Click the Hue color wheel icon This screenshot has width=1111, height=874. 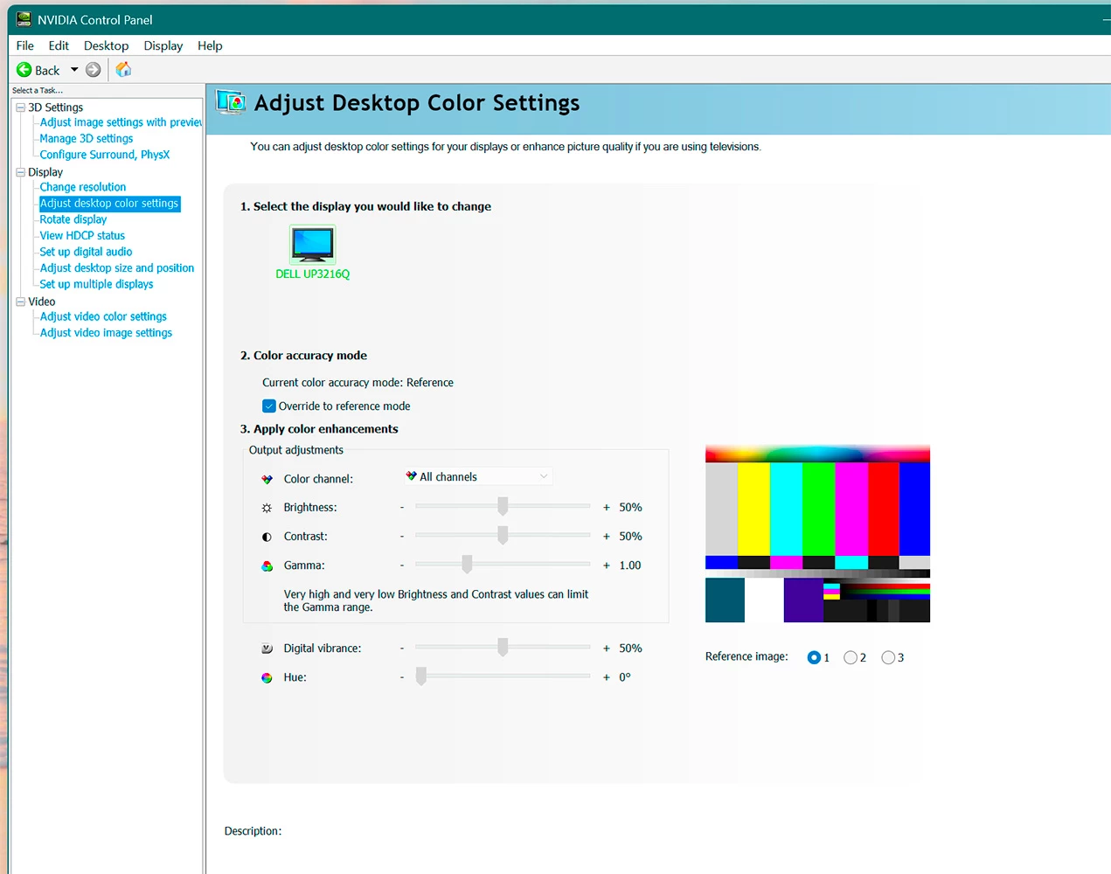pos(267,678)
